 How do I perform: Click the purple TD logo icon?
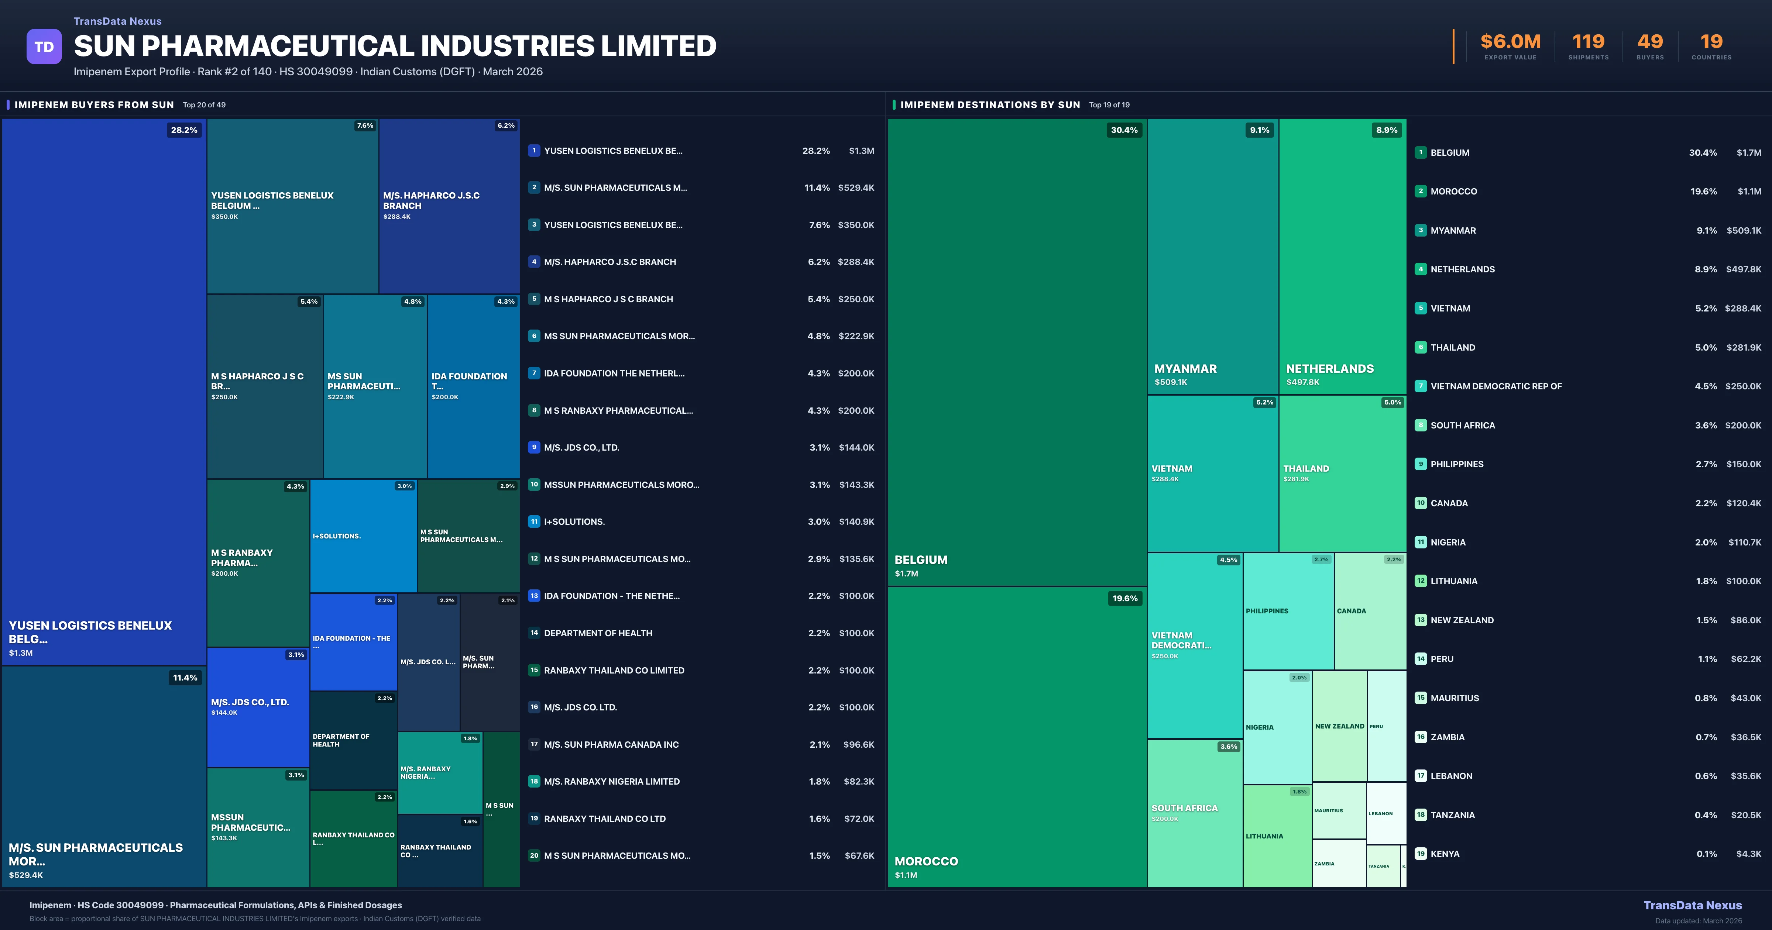44,47
